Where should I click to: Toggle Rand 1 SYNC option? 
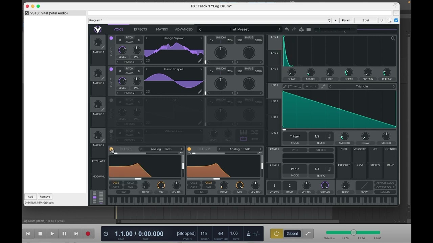coord(295,150)
